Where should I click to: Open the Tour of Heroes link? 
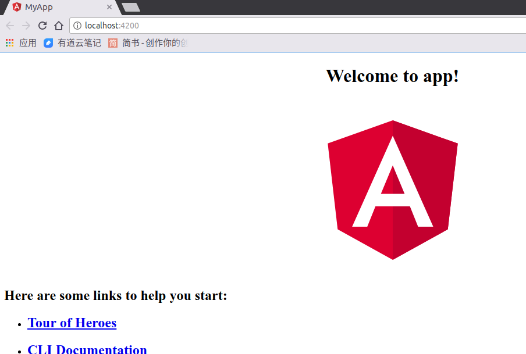pos(72,323)
